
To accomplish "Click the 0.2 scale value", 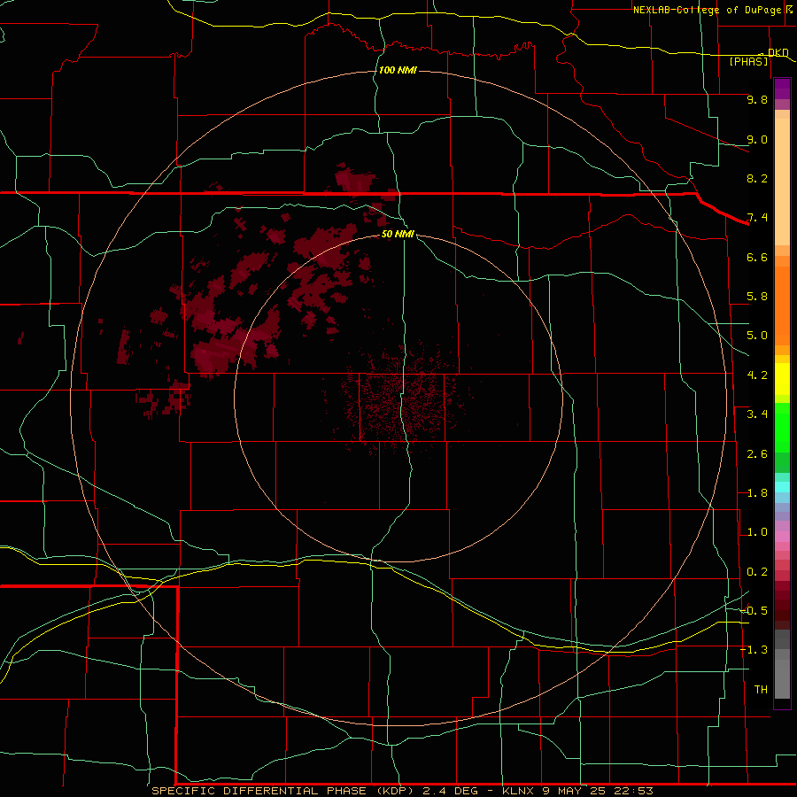I will 757,572.
